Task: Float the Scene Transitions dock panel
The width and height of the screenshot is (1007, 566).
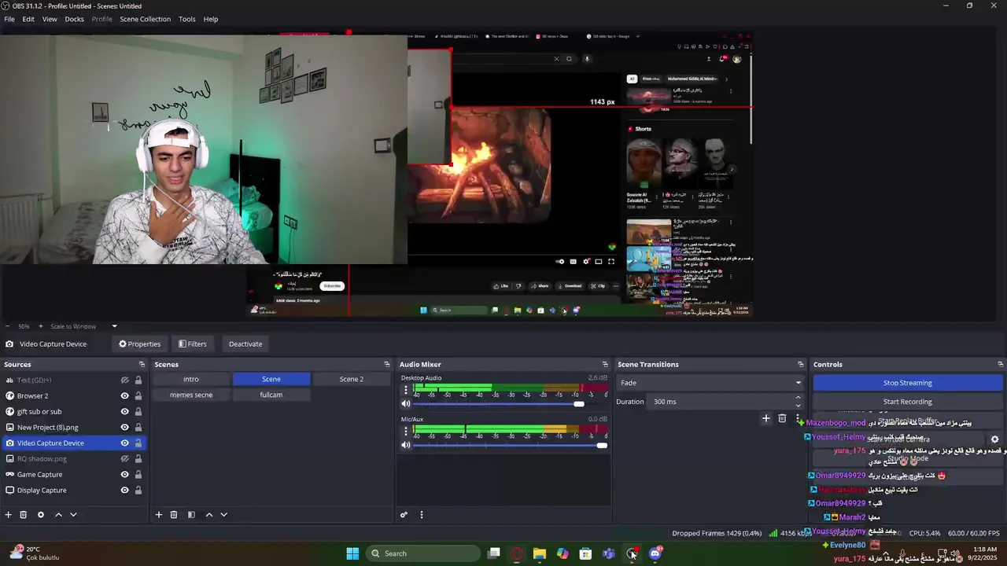Action: 801,364
